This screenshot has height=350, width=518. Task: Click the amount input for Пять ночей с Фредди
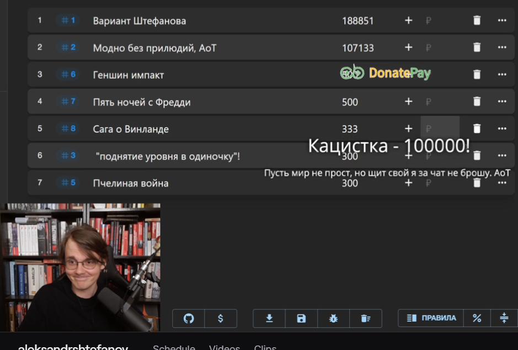coord(440,102)
